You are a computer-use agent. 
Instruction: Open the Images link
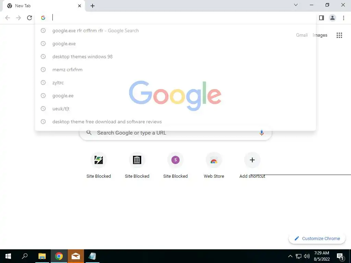click(x=320, y=35)
